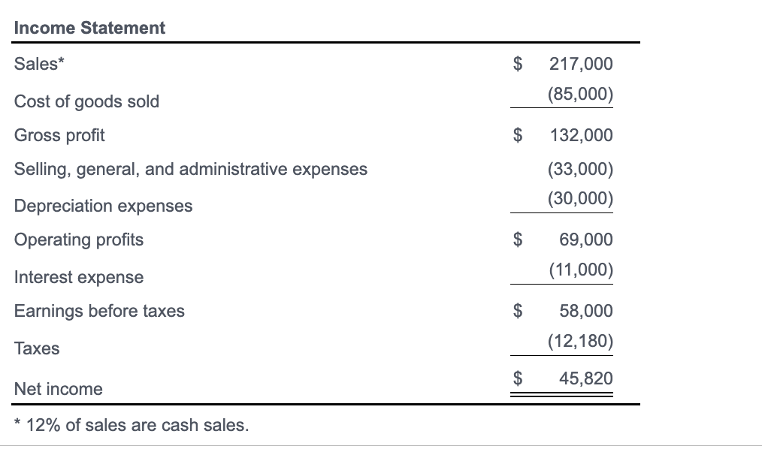Select the Sales* row label
The width and height of the screenshot is (762, 455).
[39, 64]
